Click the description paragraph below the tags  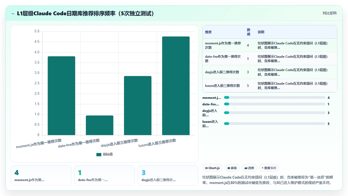(x=268, y=180)
